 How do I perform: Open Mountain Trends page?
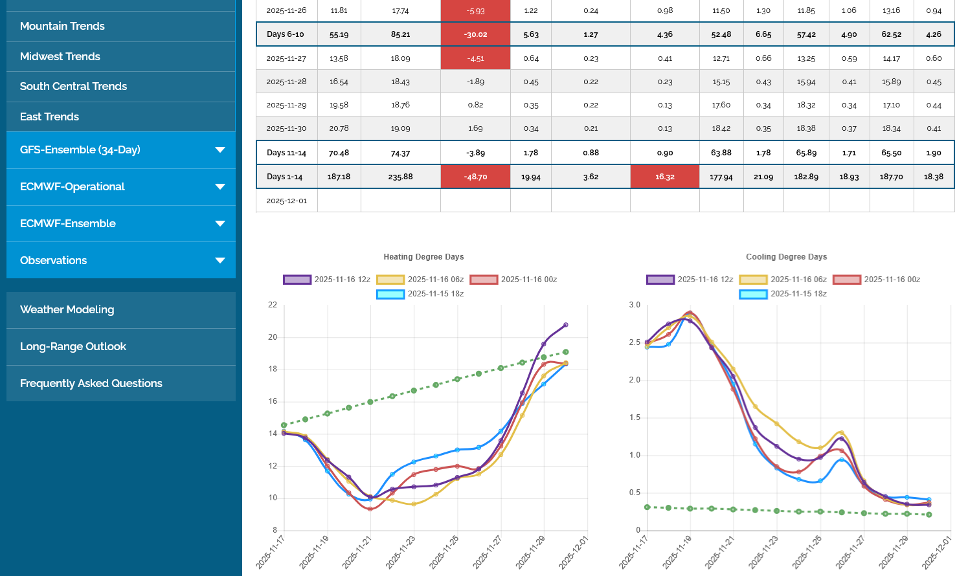(62, 27)
